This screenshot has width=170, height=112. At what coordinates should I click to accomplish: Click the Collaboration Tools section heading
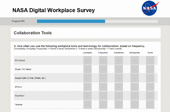(33, 33)
